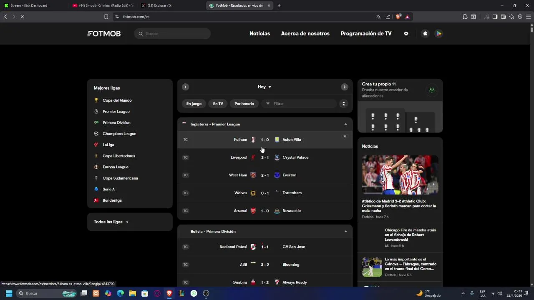The width and height of the screenshot is (534, 300).
Task: Collapse the Bolivia - Primera División section
Action: point(345,231)
